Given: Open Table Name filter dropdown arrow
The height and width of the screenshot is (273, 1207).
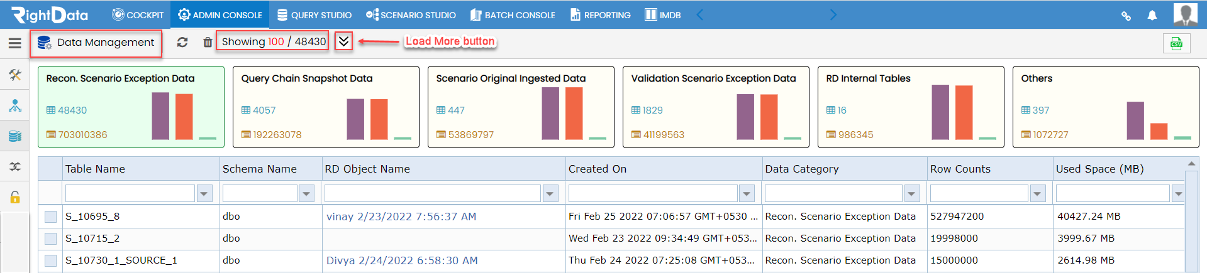Looking at the screenshot, I should (x=204, y=194).
